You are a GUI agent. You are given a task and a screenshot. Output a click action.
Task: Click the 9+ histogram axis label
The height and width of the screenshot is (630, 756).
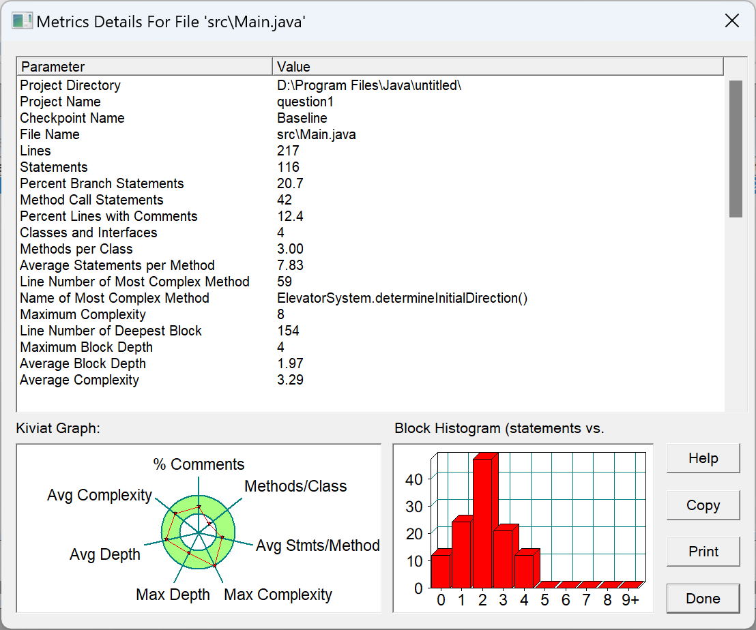(x=630, y=600)
